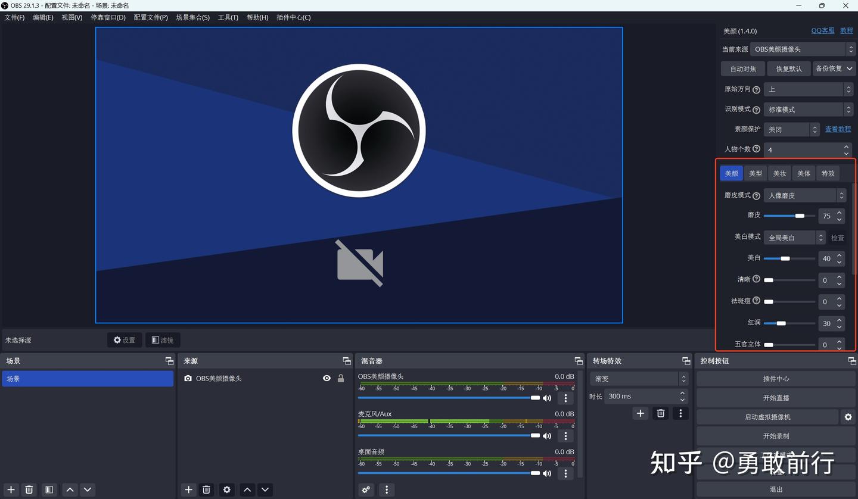Screen dimensions: 858x499
Task: Add a transition with plus icon
Action: pos(641,413)
